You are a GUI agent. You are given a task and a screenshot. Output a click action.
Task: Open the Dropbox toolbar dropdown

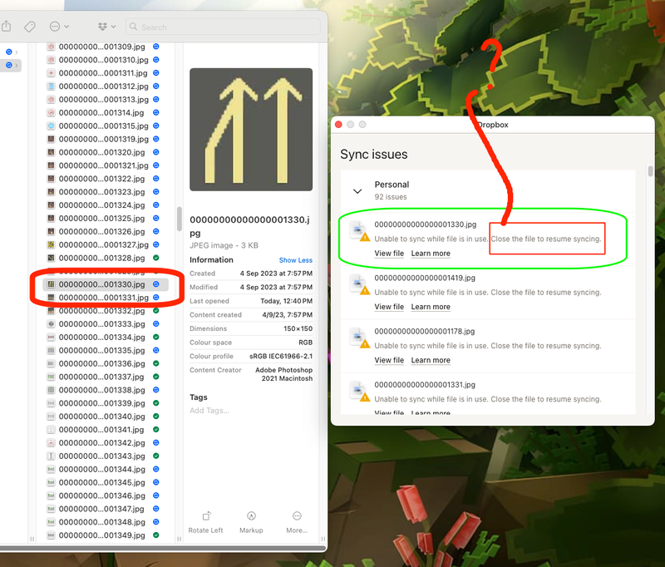click(x=107, y=27)
